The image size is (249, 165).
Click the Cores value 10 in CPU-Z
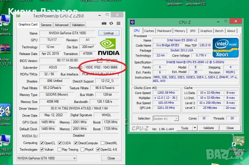204,118
